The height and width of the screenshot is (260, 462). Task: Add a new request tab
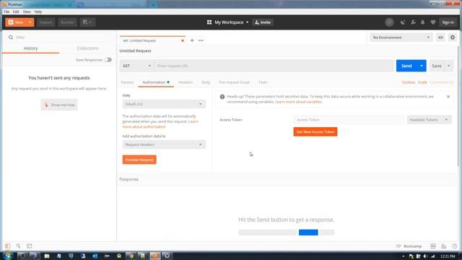[x=192, y=40]
